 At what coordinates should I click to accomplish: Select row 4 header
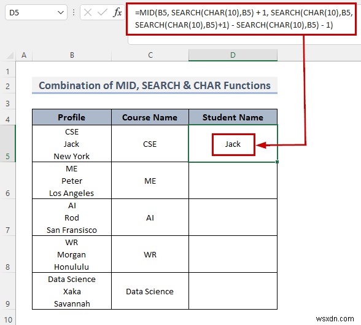(7, 117)
